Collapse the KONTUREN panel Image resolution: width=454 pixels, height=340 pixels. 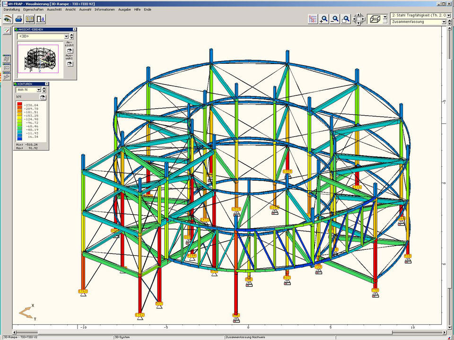click(46, 84)
